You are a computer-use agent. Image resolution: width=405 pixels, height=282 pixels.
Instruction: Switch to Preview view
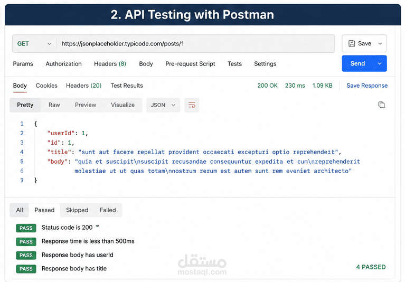click(86, 105)
